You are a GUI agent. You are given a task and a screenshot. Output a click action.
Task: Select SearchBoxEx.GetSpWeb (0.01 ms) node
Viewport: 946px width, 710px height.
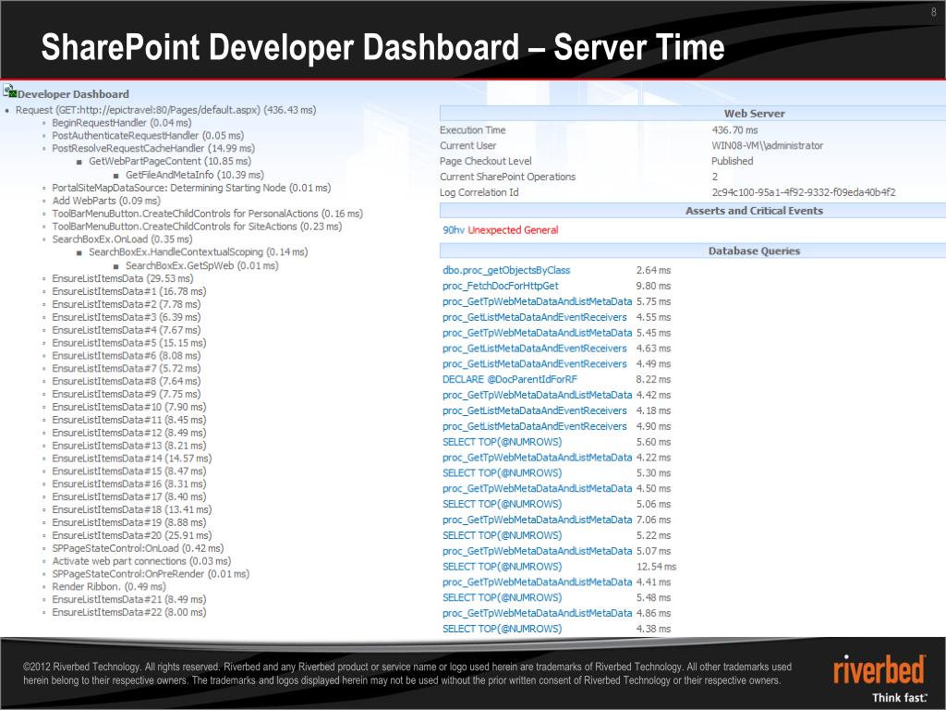click(202, 265)
